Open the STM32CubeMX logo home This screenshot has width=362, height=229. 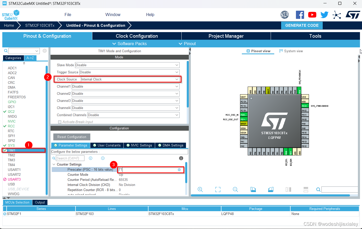(x=11, y=15)
